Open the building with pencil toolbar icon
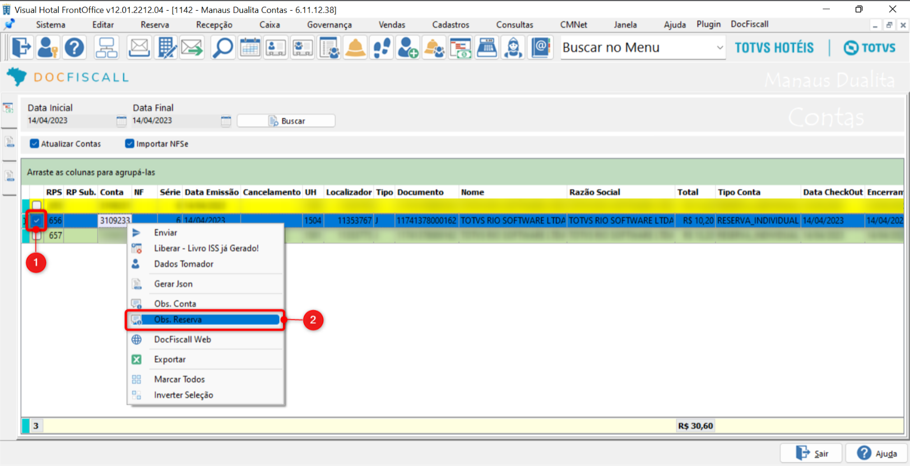910x466 pixels. (166, 48)
